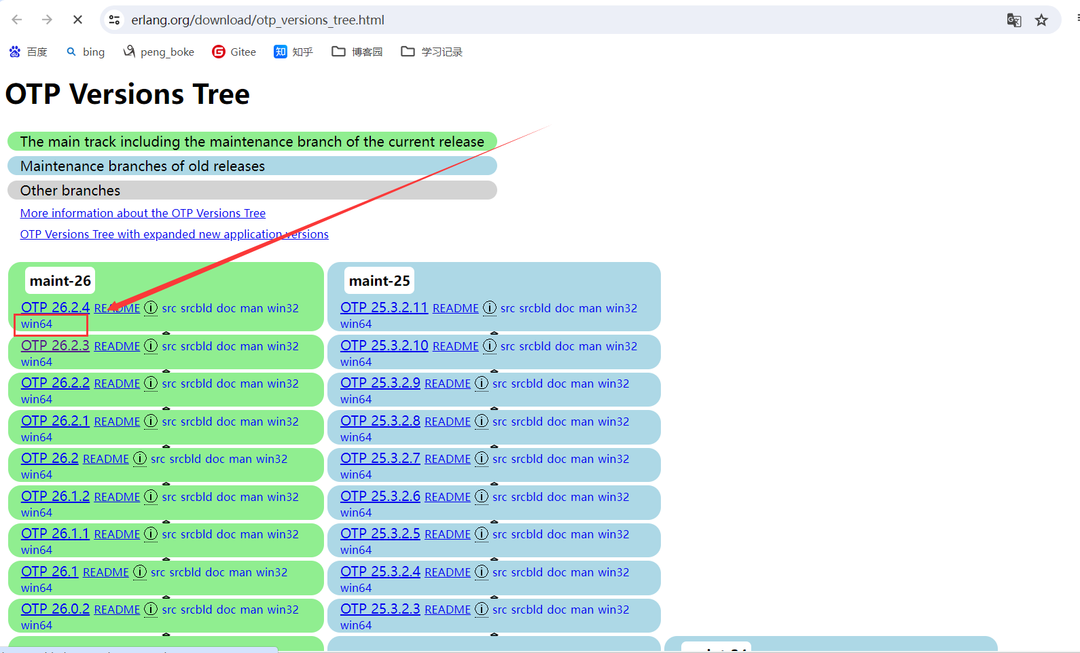The height and width of the screenshot is (653, 1080).
Task: Open the OTP 26.0.2 release link
Action: tap(55, 609)
